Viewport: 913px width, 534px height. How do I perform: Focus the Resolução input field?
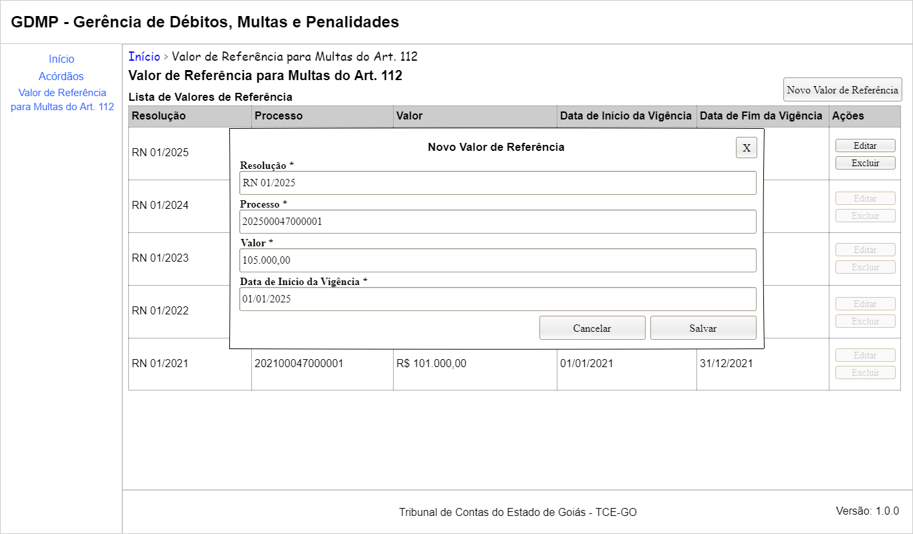tap(497, 183)
